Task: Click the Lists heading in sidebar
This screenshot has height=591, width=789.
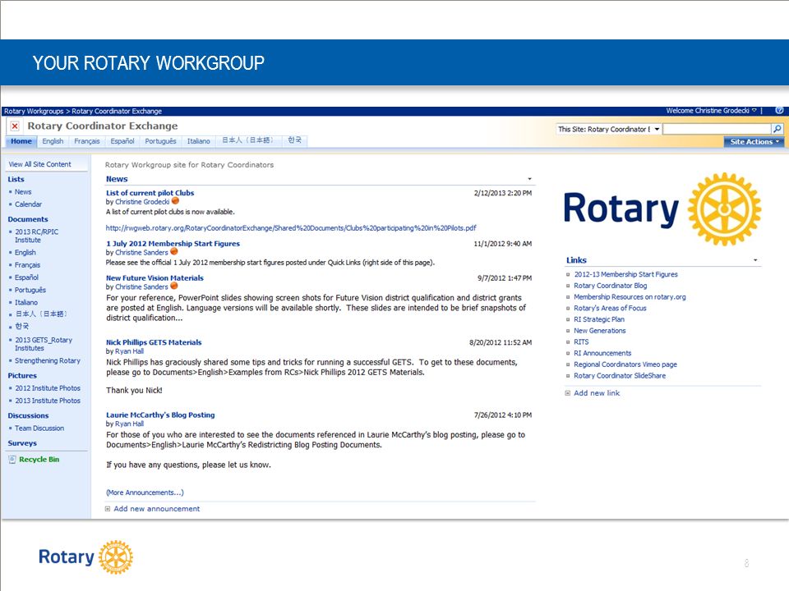Action: [16, 179]
